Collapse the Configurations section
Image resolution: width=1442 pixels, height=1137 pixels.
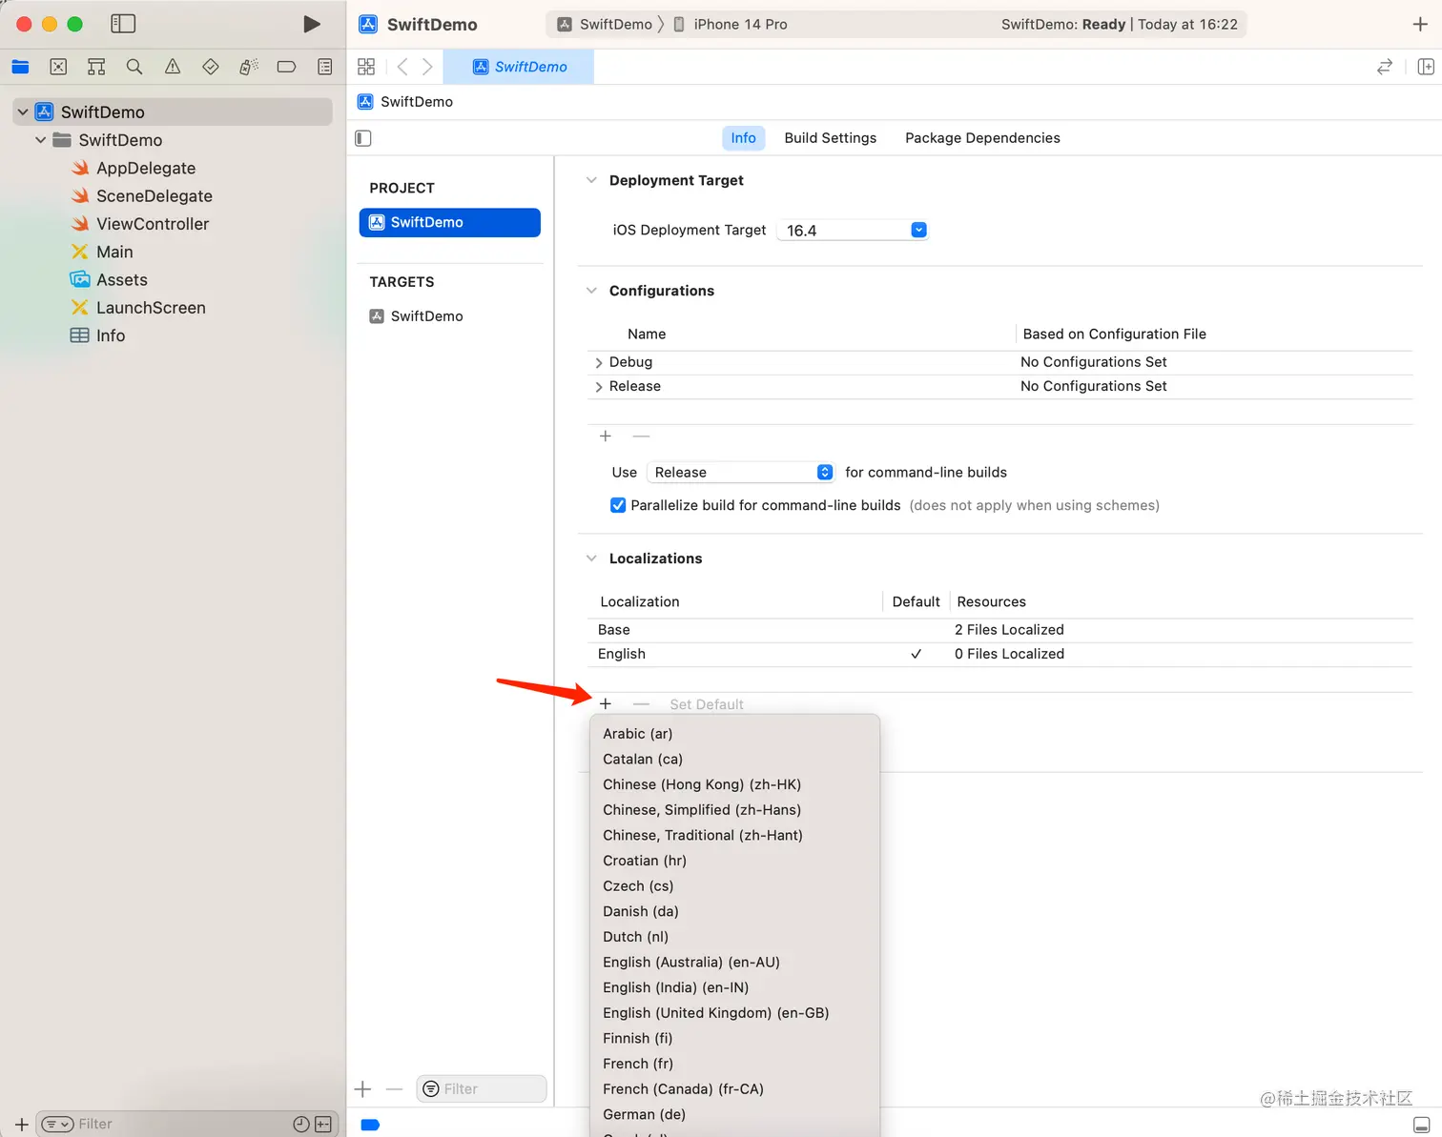(591, 291)
